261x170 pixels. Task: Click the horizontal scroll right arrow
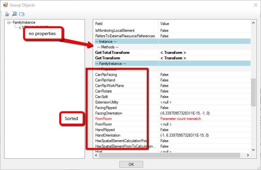pyautogui.click(x=248, y=155)
